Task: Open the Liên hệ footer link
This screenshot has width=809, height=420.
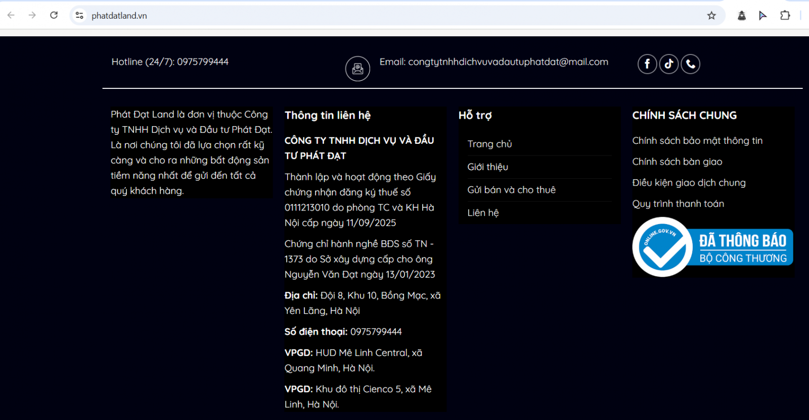Action: coord(483,213)
